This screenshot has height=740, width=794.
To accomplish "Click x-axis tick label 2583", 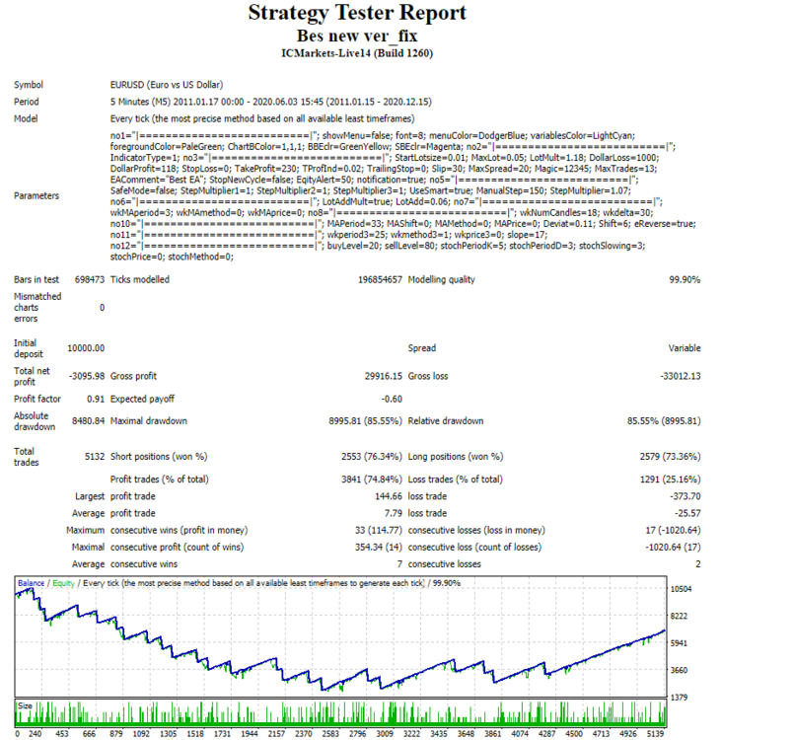I will pyautogui.click(x=330, y=734).
